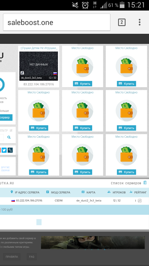Image resolution: width=149 pixels, height=266 pixels.
Task: Sort by the РЕЙТИНГ column header
Action: (138, 192)
